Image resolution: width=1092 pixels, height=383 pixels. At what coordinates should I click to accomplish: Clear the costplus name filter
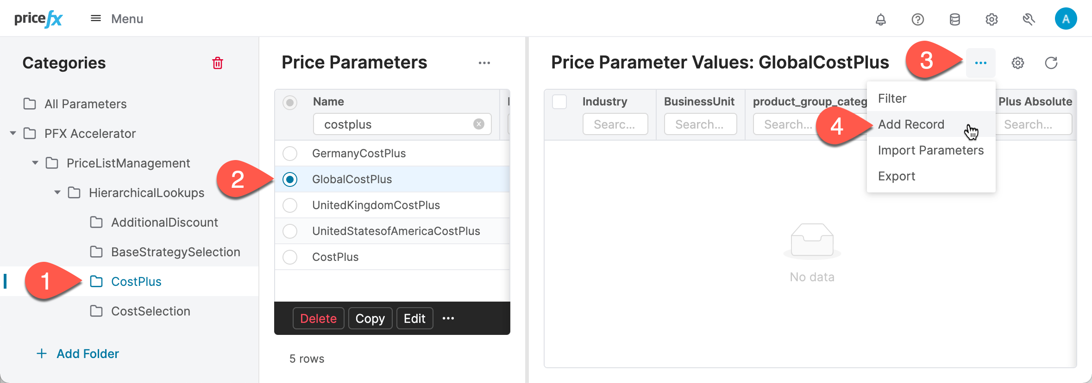[x=479, y=124]
